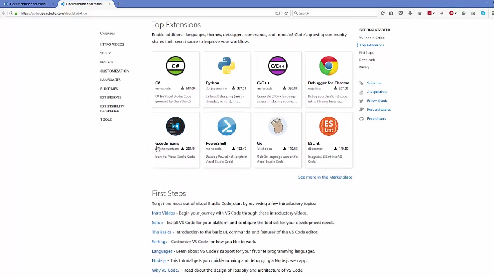Open the Flash plugin dropdown arrow
The height and width of the screenshot is (277, 494).
(x=434, y=13)
